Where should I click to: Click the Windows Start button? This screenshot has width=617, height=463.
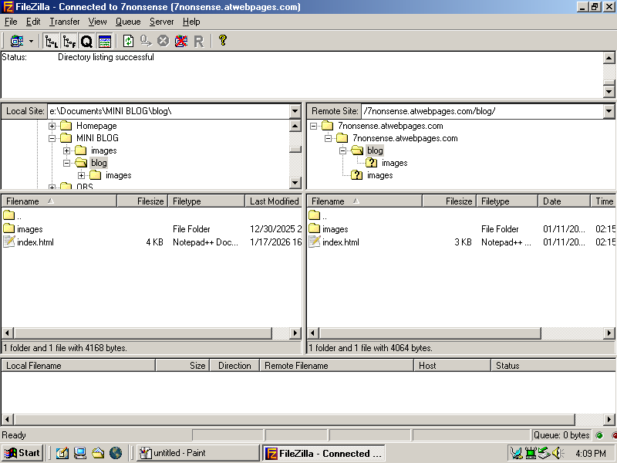click(22, 453)
